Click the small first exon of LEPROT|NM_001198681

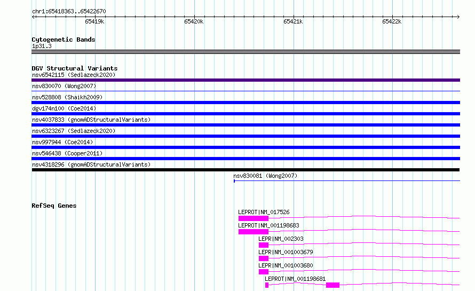click(266, 285)
